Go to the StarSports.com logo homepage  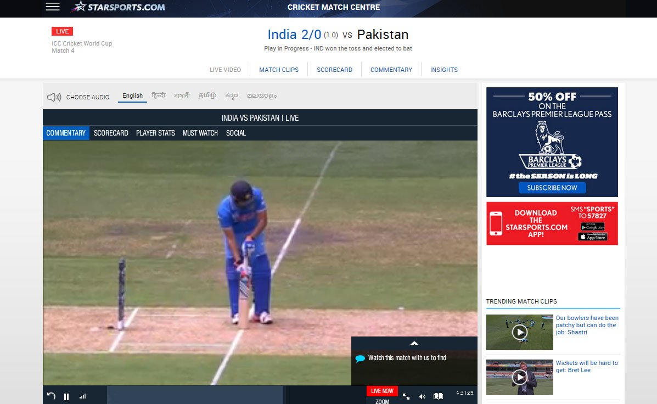118,7
